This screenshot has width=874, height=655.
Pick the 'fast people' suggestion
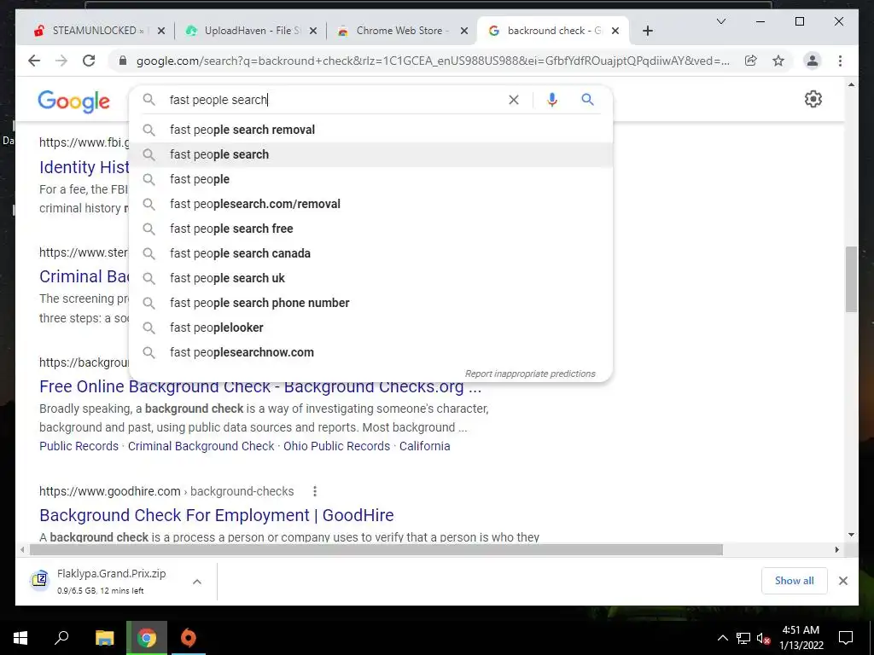click(x=370, y=179)
